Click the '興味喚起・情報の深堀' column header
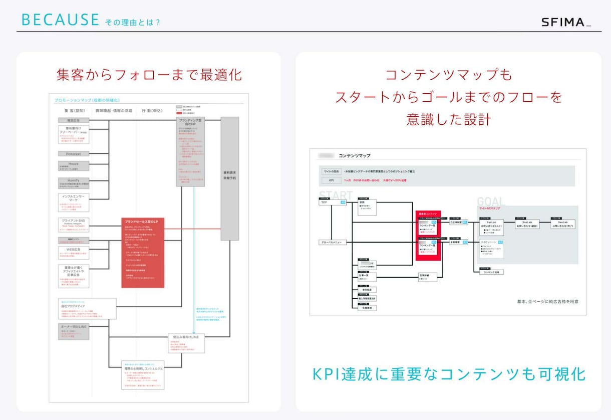The width and height of the screenshot is (611, 420). (114, 111)
